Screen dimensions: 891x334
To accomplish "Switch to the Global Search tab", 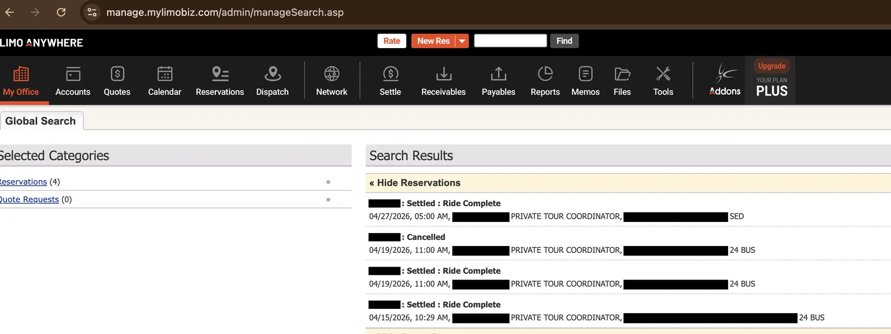I will tap(41, 121).
